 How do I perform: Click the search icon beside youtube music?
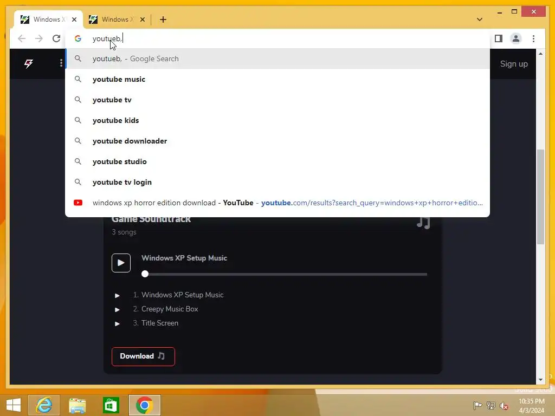point(78,79)
